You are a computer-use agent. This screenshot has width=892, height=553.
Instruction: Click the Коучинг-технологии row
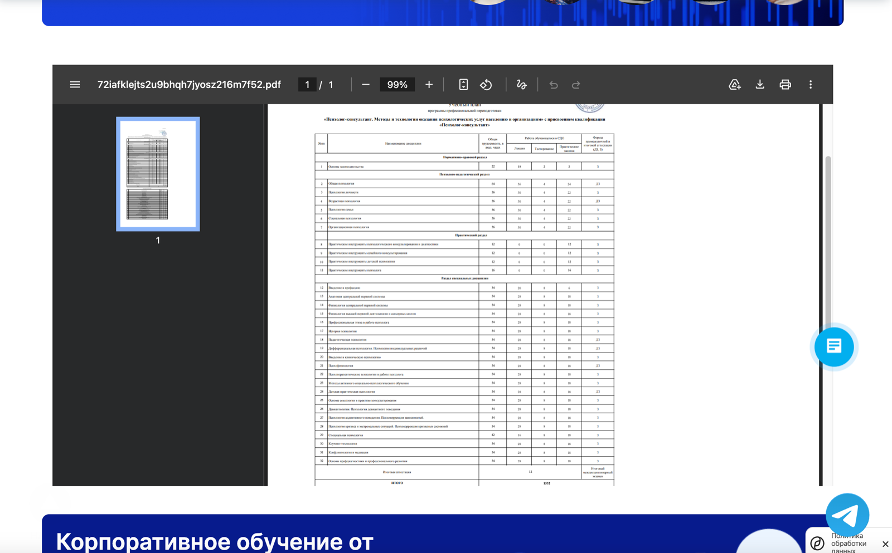464,444
